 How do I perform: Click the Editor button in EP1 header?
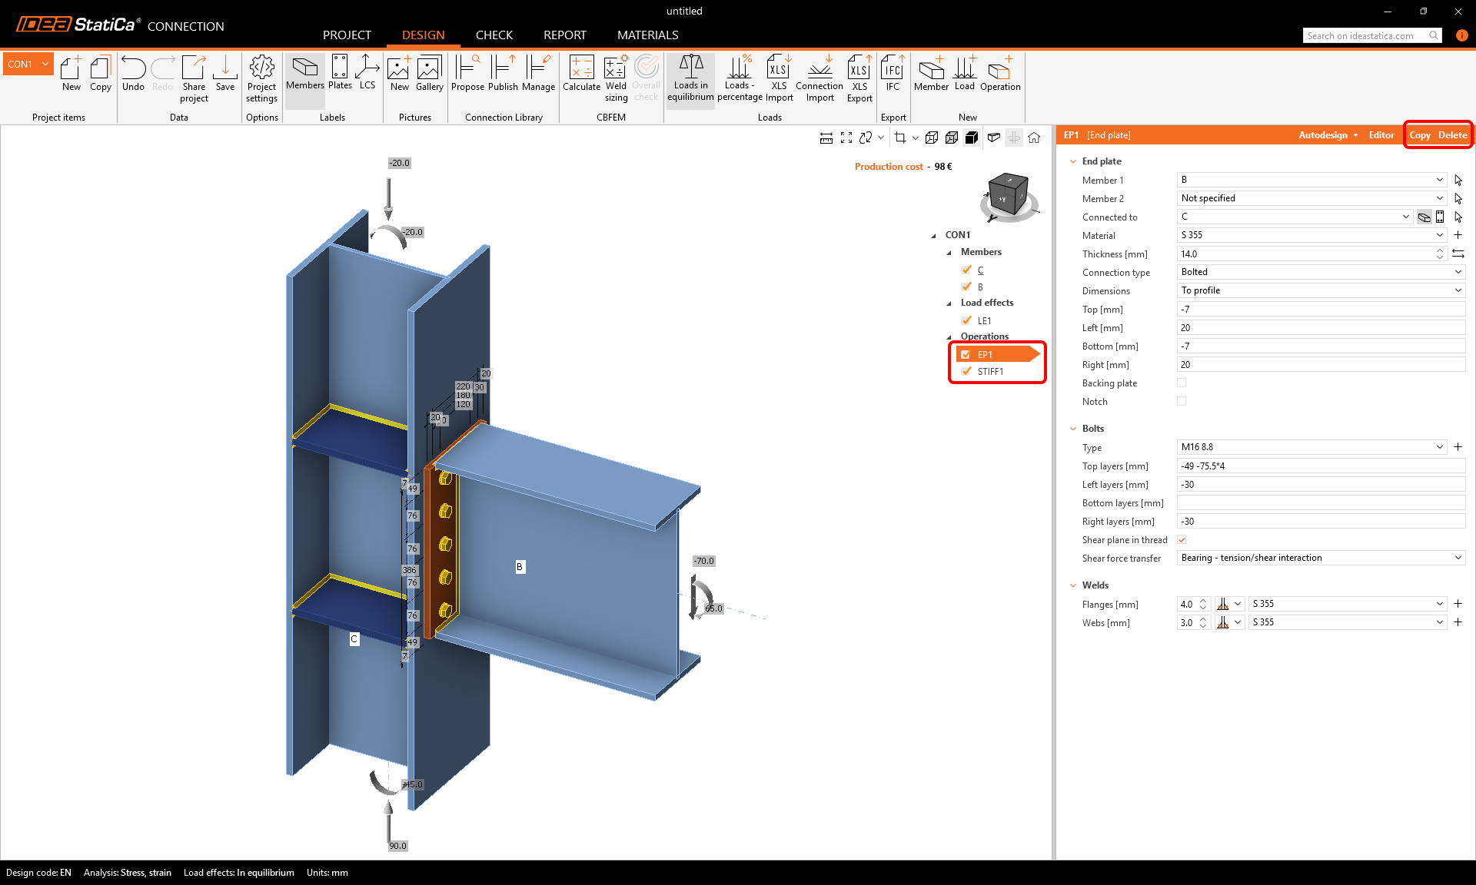[1381, 135]
